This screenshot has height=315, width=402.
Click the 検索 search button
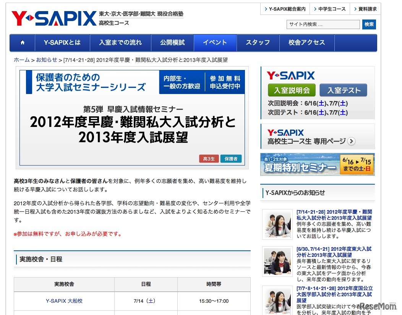[369, 24]
